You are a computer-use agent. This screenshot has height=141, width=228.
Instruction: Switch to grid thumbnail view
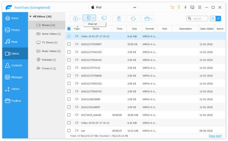click(213, 18)
